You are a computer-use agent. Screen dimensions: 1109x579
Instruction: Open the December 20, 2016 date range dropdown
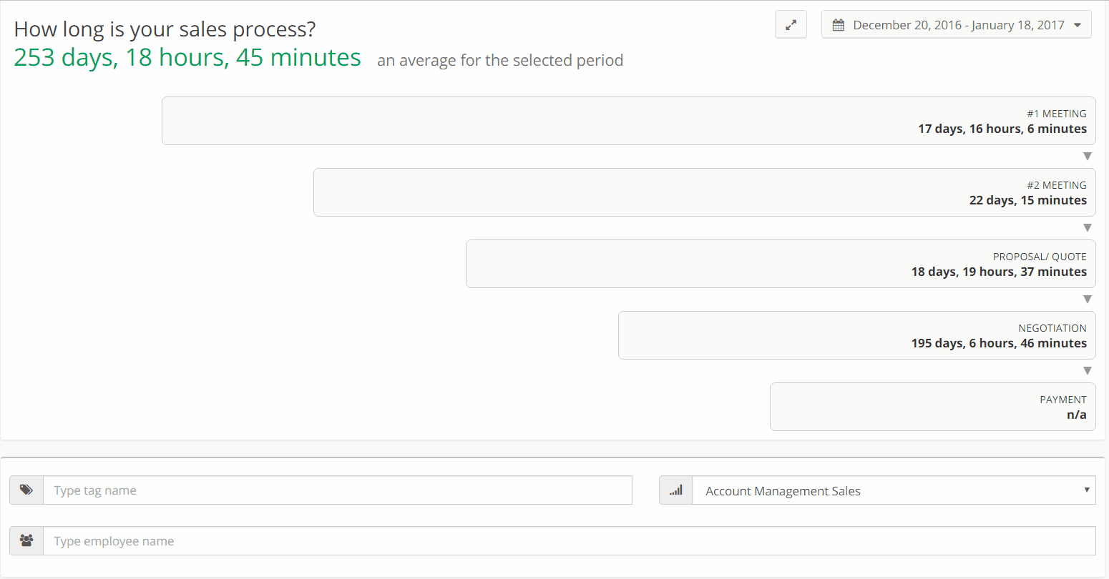pyautogui.click(x=956, y=24)
